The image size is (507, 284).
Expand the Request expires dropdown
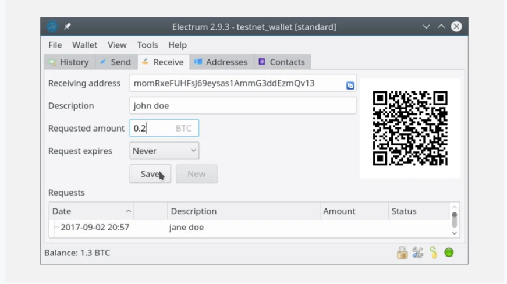tap(164, 151)
